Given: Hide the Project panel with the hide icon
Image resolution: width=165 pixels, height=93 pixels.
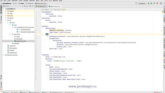Looking at the screenshot, I should click(x=33, y=6).
